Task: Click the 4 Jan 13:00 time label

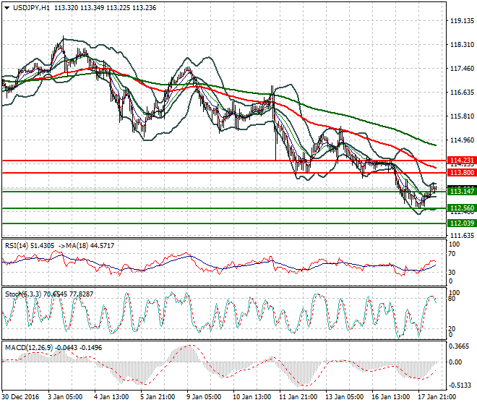Action: [x=111, y=397]
